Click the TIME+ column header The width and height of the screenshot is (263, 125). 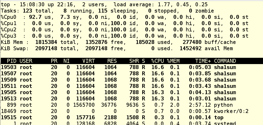pyautogui.click(x=203, y=61)
